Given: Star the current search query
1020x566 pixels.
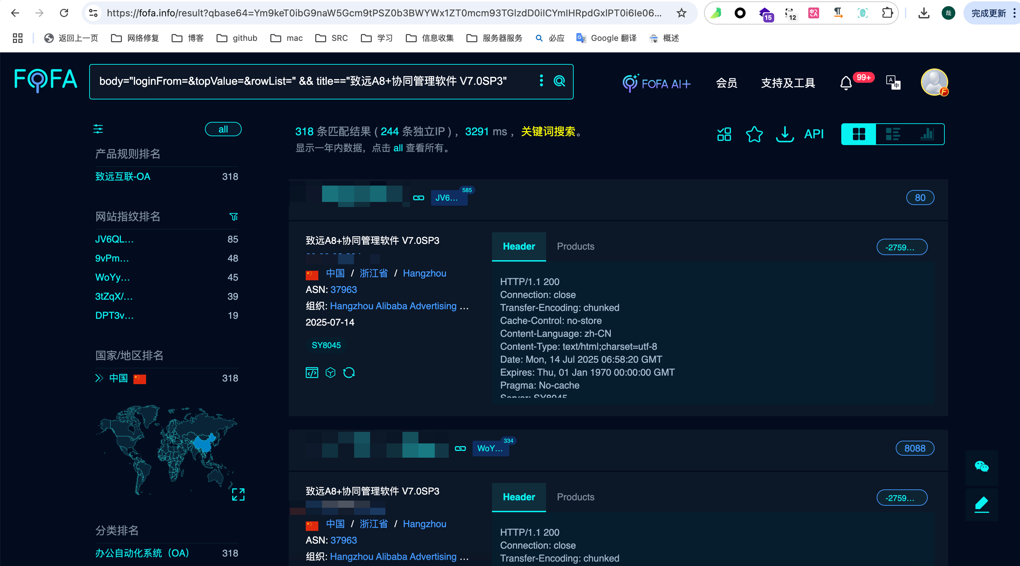Looking at the screenshot, I should pos(754,134).
